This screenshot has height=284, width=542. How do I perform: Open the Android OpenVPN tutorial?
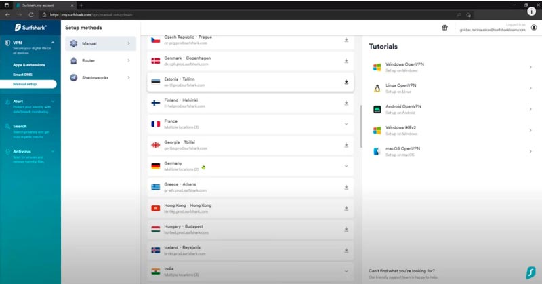[x=453, y=109]
